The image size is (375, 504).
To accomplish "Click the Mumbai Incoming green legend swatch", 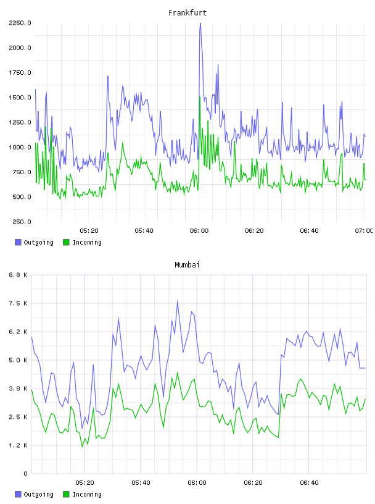I will point(66,494).
